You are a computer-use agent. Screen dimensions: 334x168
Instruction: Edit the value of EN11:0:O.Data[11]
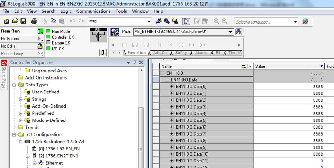(x=289, y=161)
